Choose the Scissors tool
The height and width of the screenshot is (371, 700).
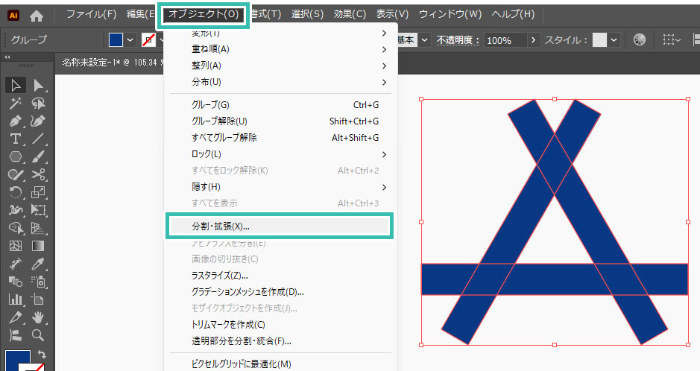tap(38, 174)
